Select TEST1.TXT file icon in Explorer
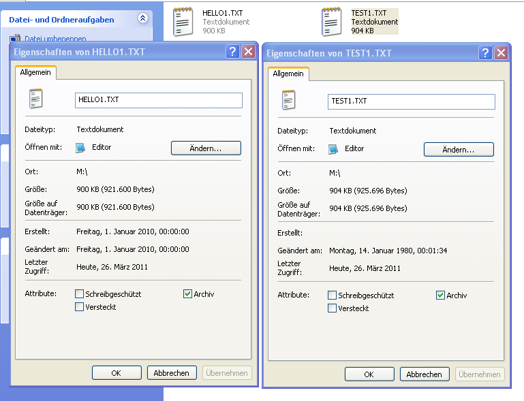Screen dimensions: 524x401 332,22
